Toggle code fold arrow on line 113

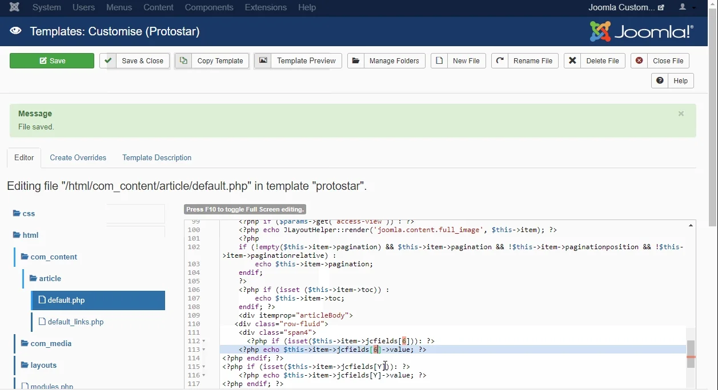[x=204, y=350]
